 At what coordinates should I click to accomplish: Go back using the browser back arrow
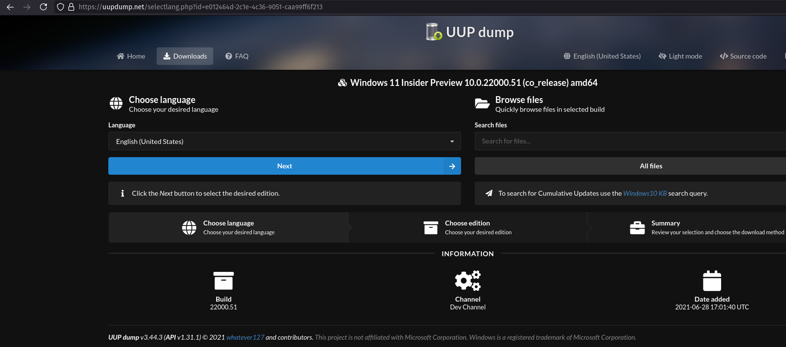click(x=10, y=7)
